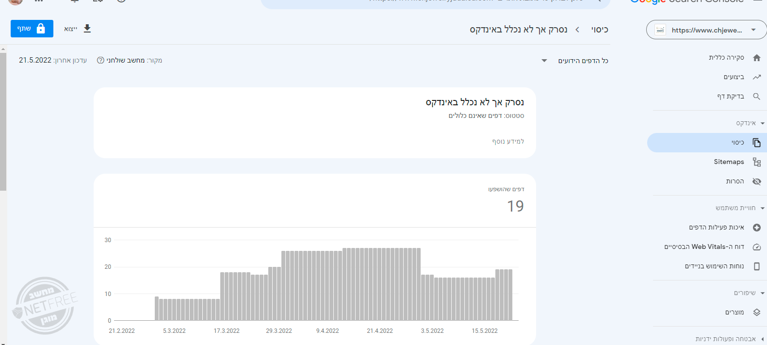Click the card heading נסרק אך לא נכלל באינדקס
The width and height of the screenshot is (767, 345).
(x=475, y=102)
